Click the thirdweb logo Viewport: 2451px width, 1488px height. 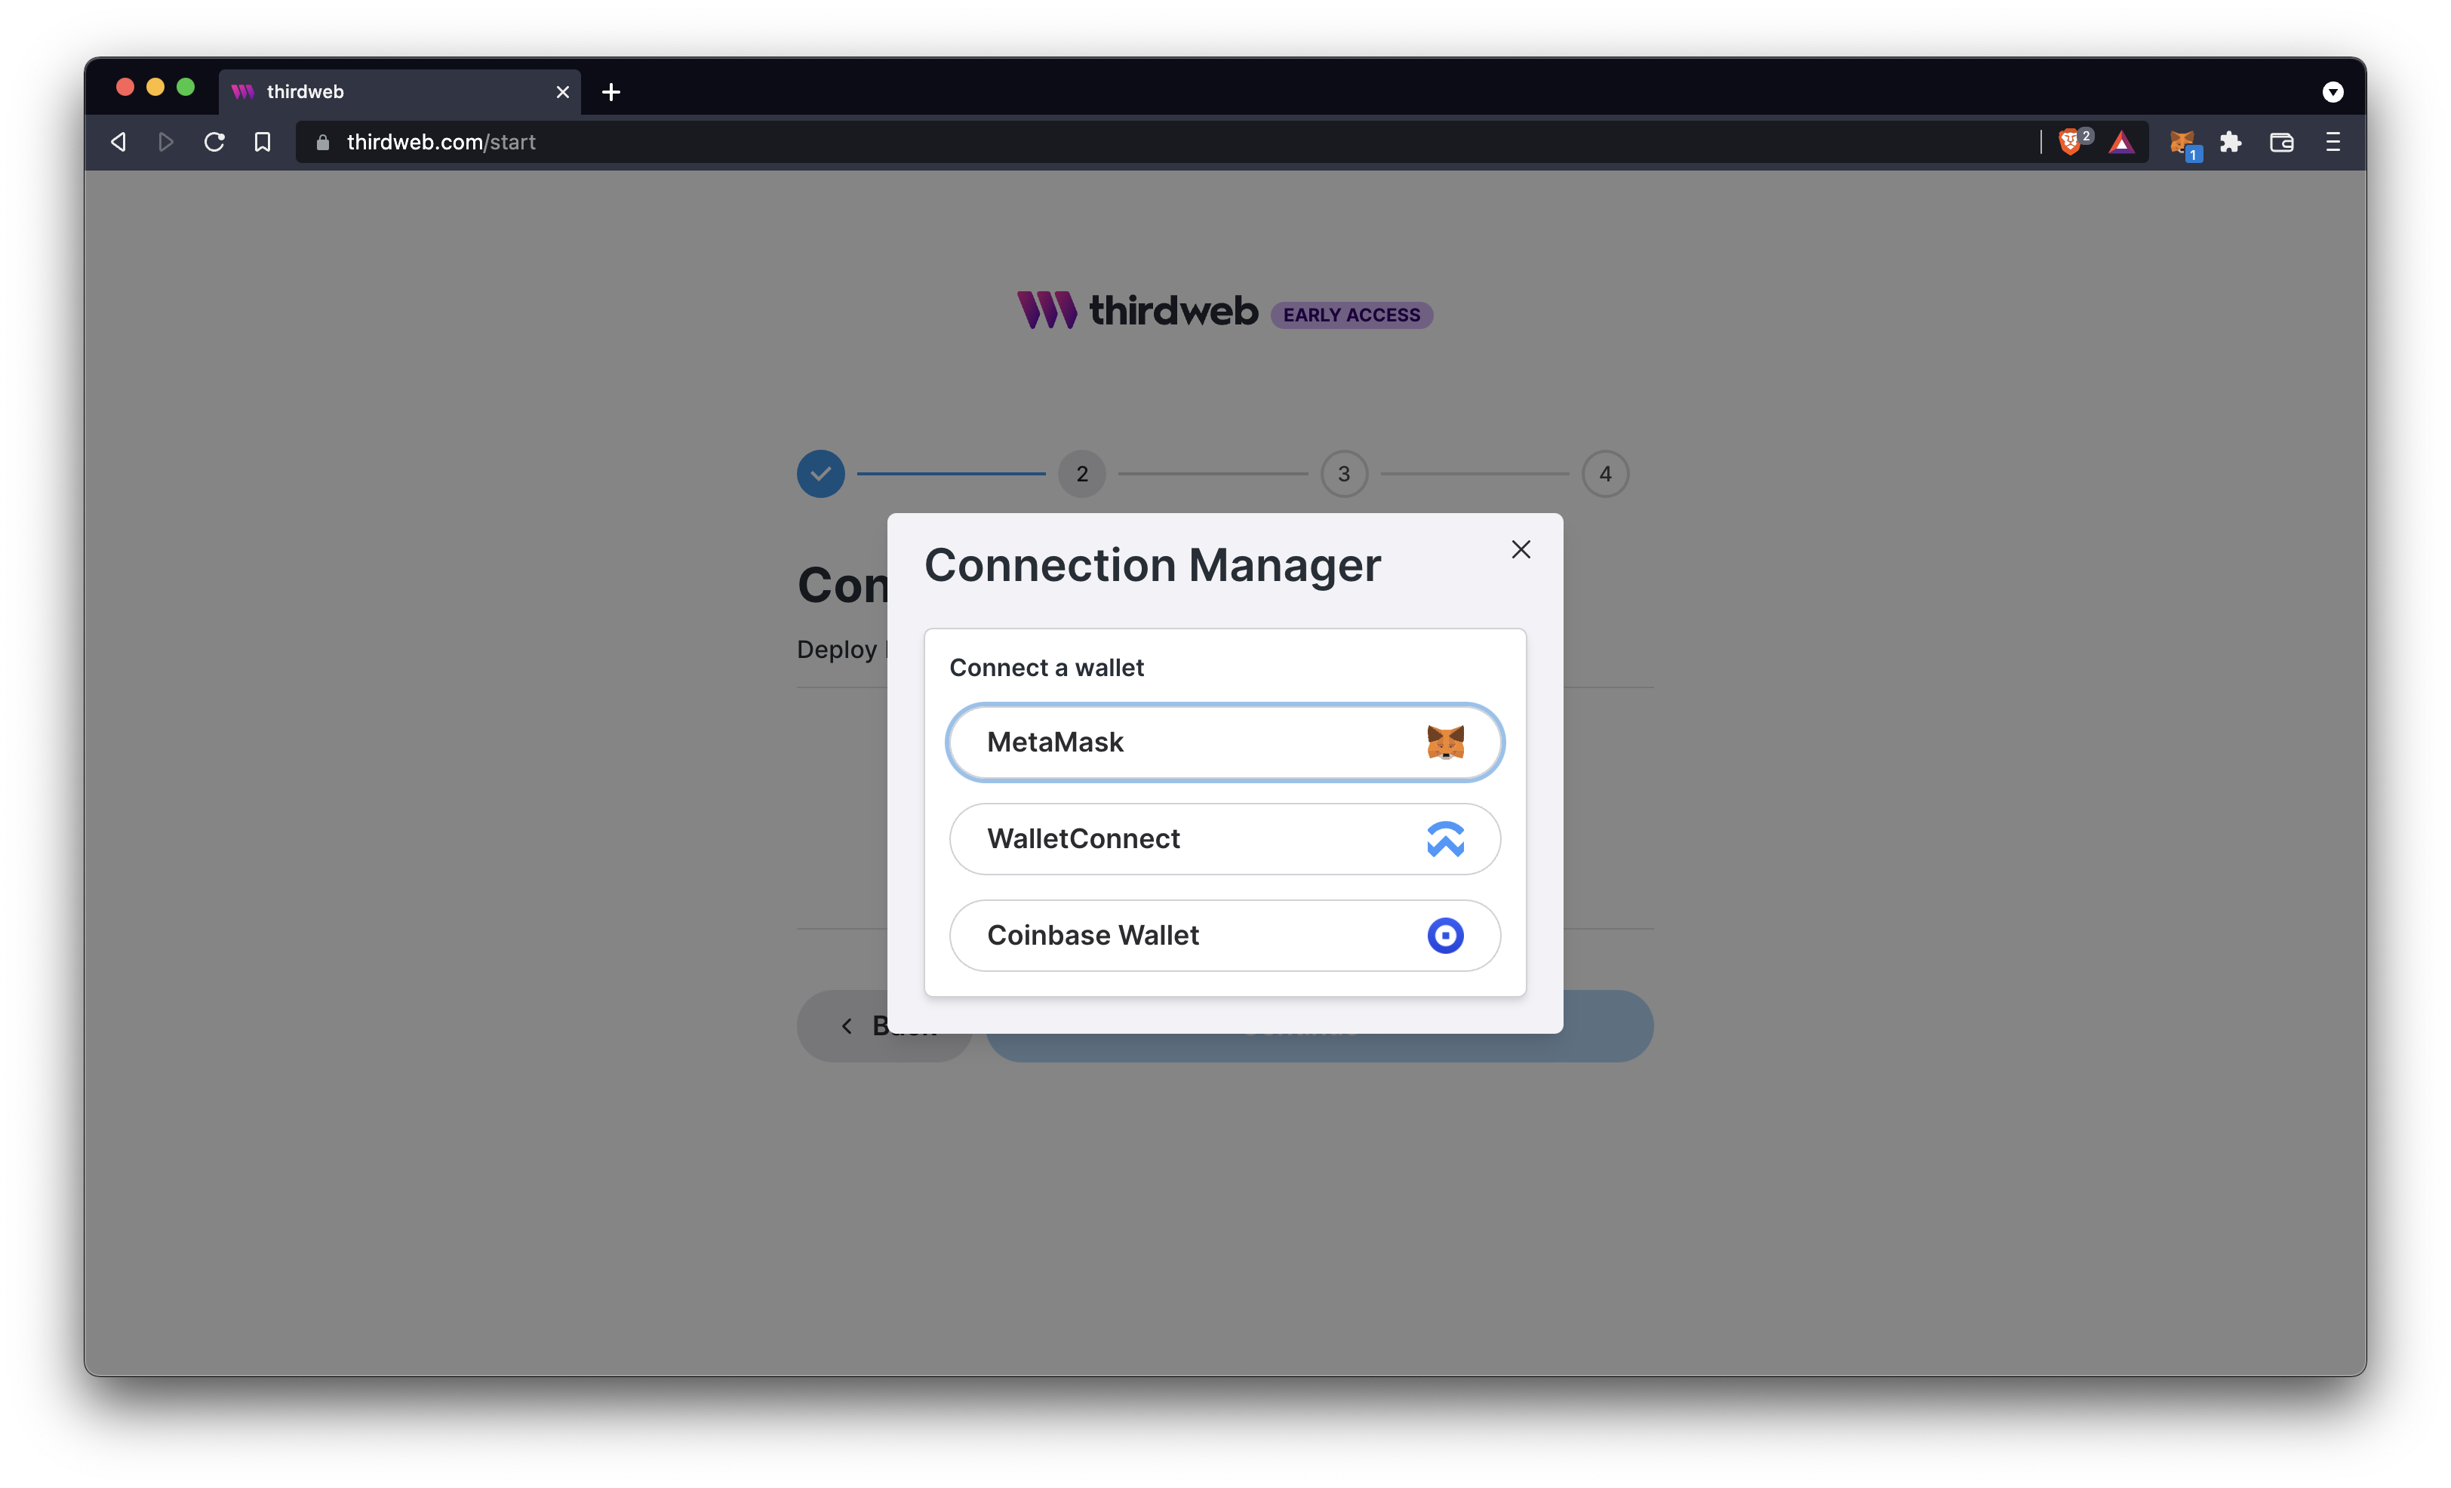pos(1137,310)
